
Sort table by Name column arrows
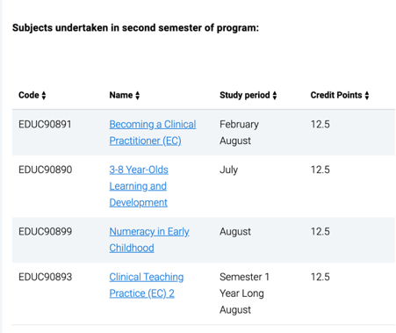[x=138, y=95]
